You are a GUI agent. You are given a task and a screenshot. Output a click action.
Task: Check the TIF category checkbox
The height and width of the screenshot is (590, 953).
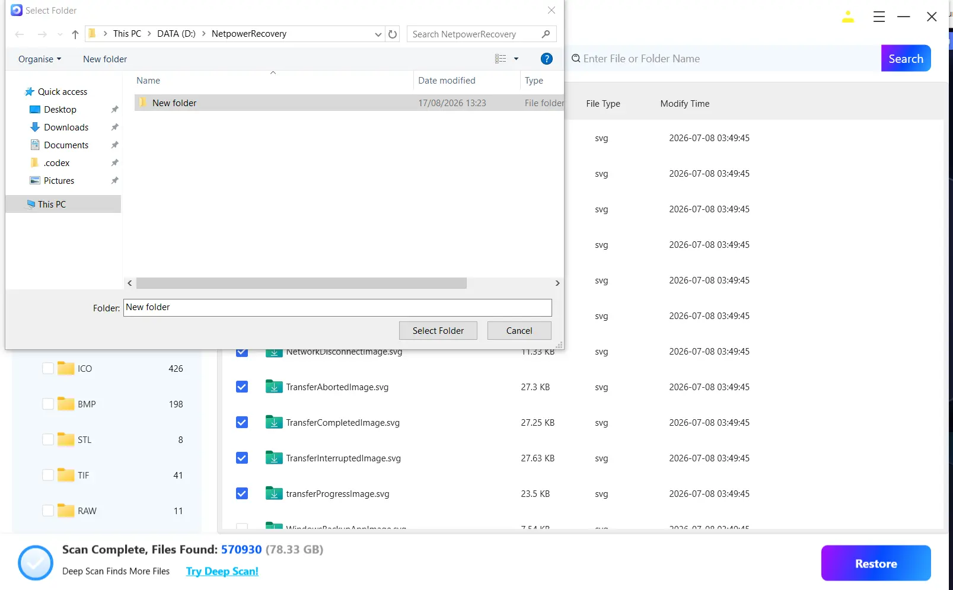(x=48, y=475)
